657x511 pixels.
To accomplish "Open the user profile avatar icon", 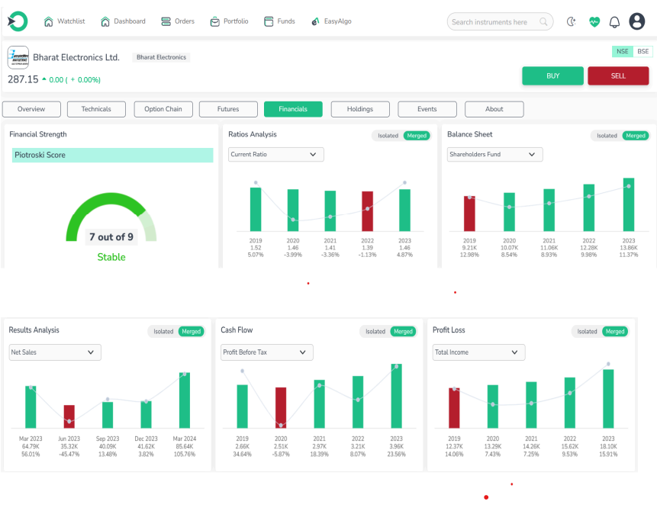I will pyautogui.click(x=637, y=22).
